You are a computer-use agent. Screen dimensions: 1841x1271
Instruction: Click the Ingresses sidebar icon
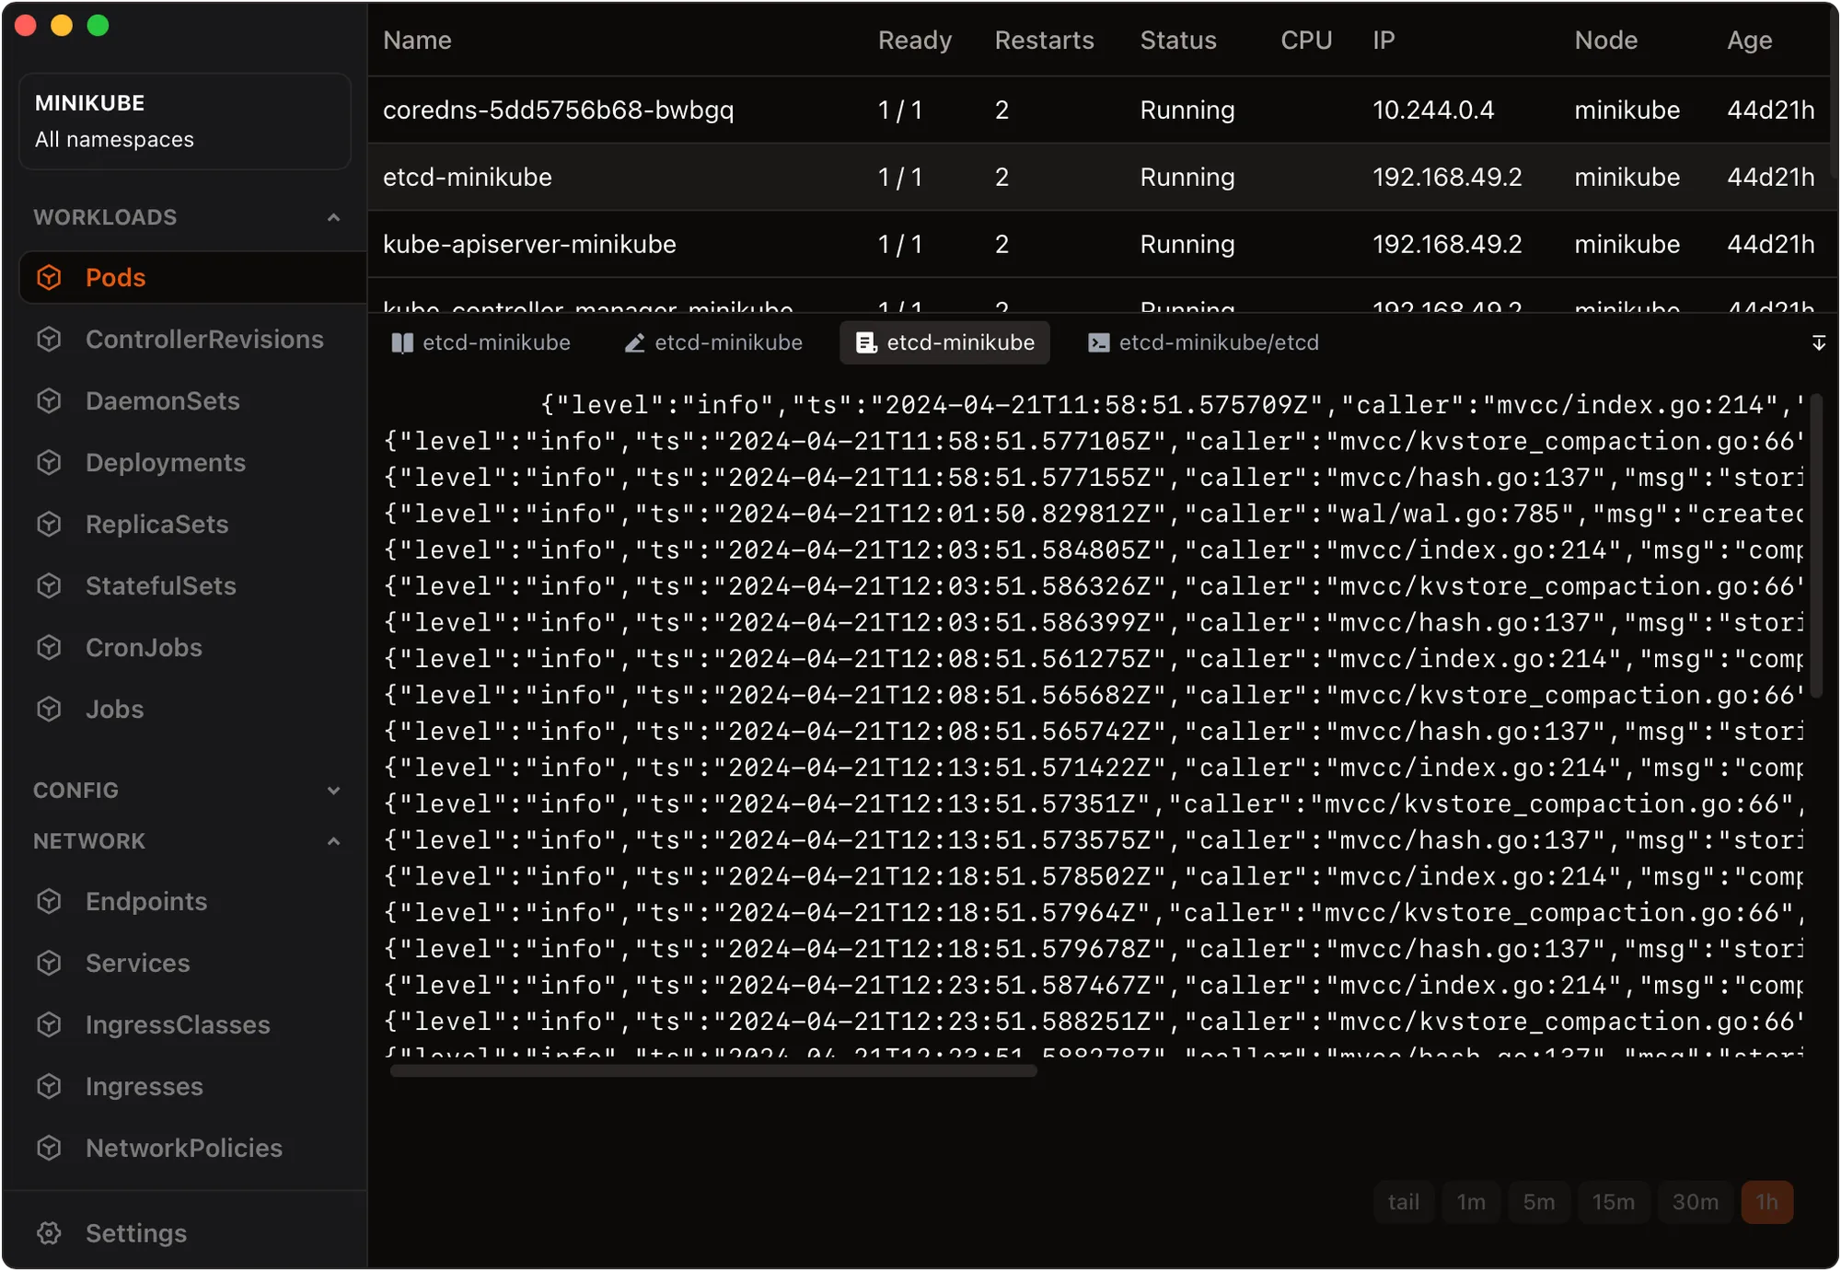49,1086
